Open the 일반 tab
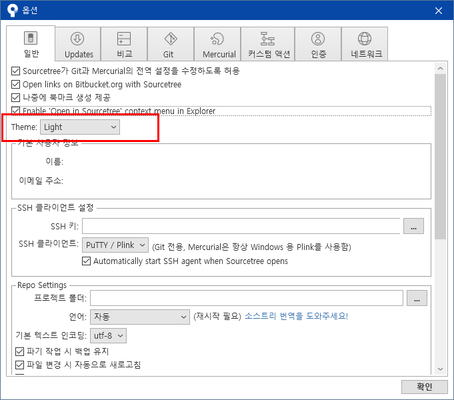This screenshot has height=400, width=454. (x=31, y=43)
